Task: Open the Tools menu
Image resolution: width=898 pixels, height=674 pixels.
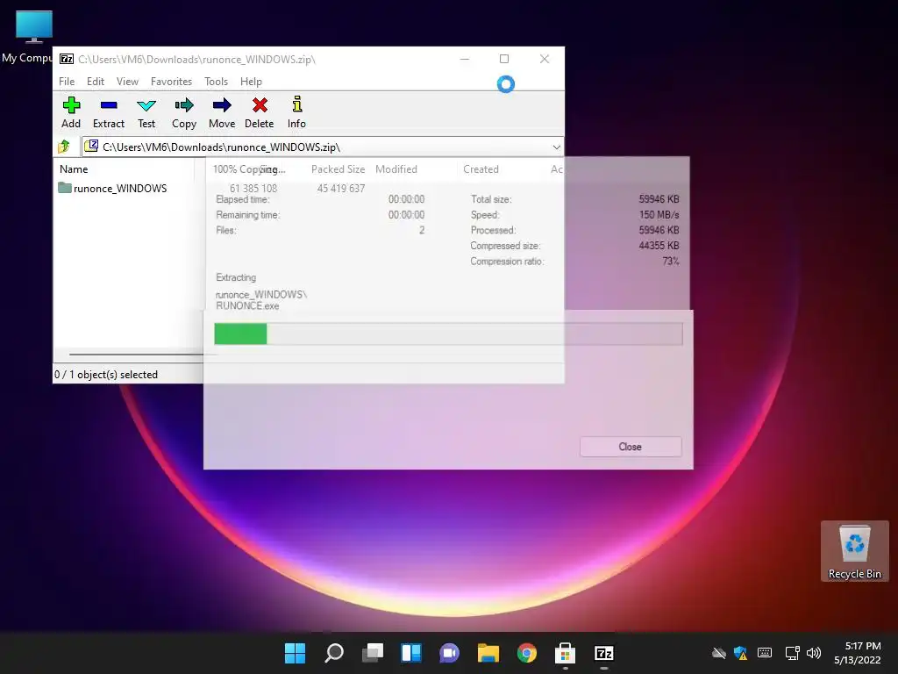Action: pos(216,82)
